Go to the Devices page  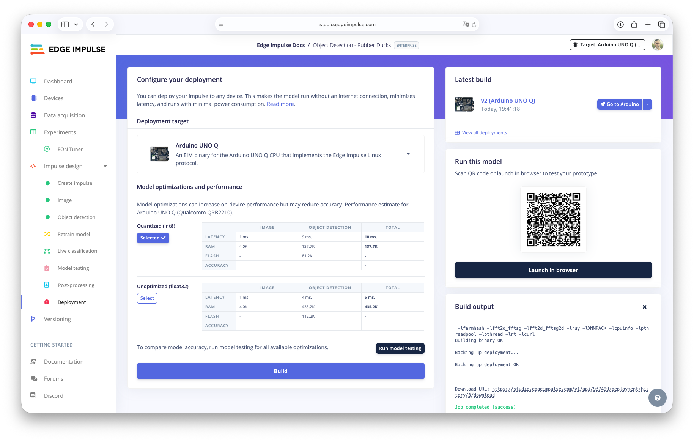pos(54,98)
